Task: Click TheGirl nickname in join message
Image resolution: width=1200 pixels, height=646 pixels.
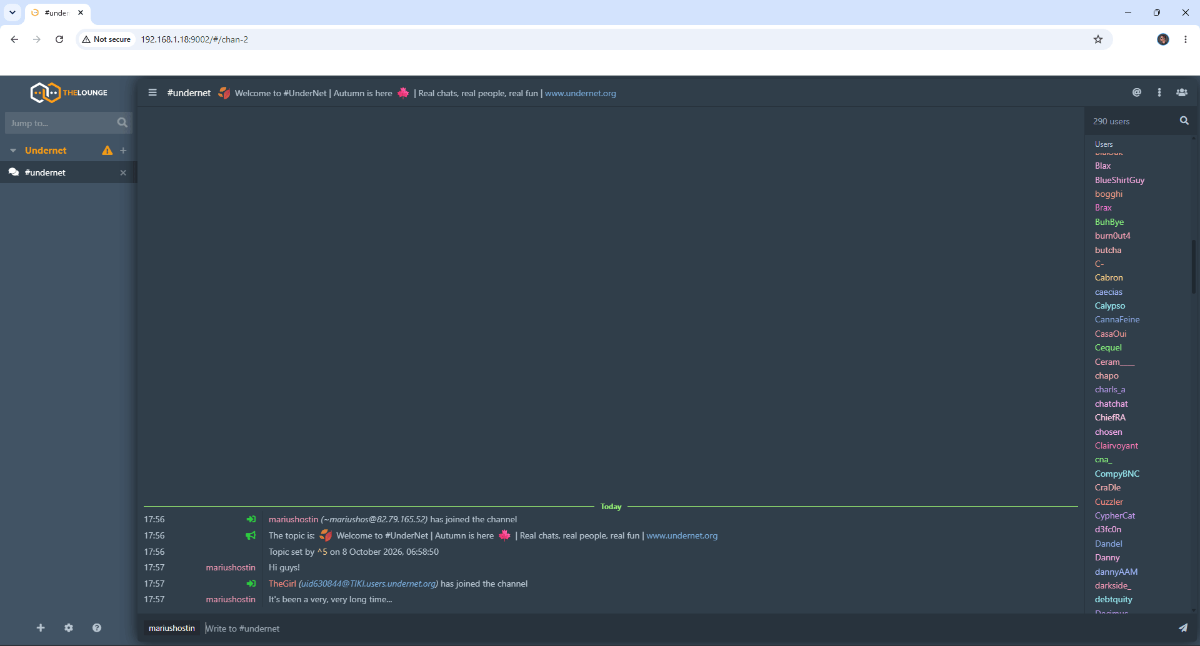Action: (x=282, y=584)
